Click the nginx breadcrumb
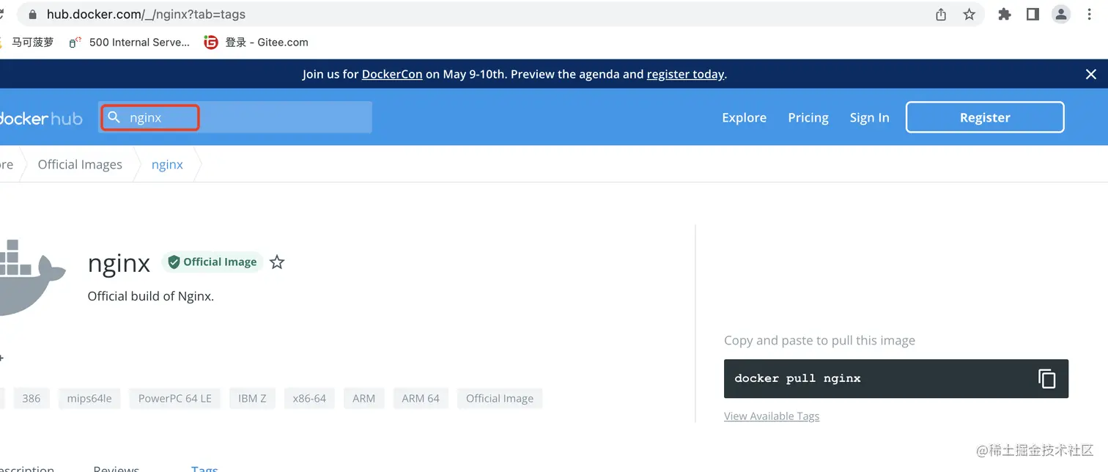 (x=167, y=164)
